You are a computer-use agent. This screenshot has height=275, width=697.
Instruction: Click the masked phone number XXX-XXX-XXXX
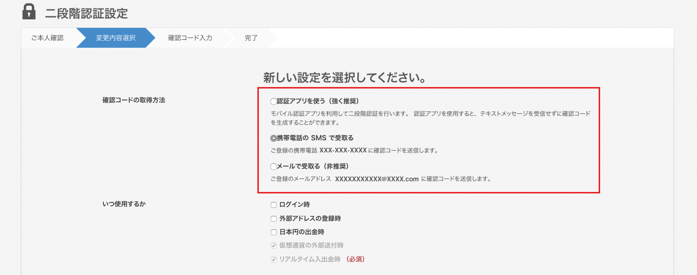343,150
